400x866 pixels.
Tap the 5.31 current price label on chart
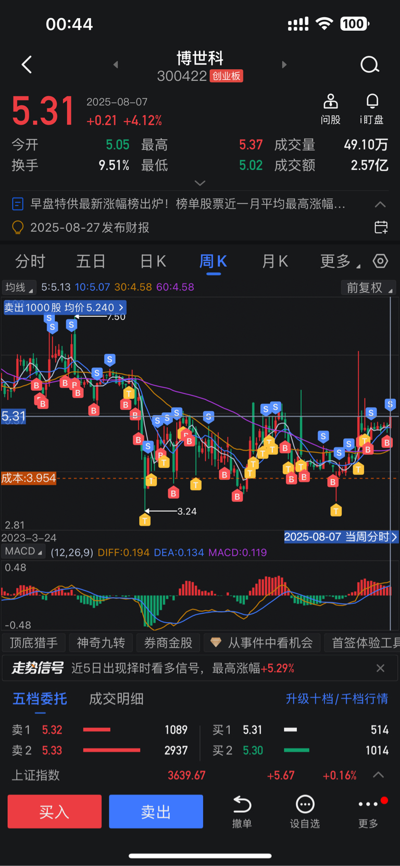click(x=14, y=416)
